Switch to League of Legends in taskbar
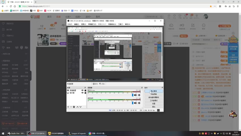The image size is (241, 136). [77, 133]
